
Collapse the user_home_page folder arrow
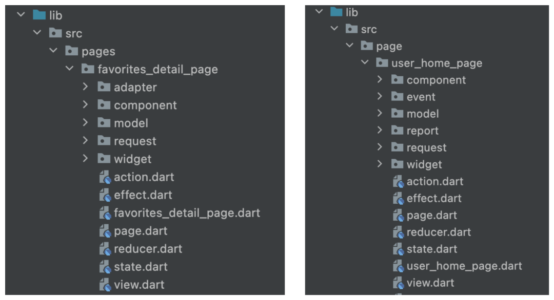click(x=365, y=63)
